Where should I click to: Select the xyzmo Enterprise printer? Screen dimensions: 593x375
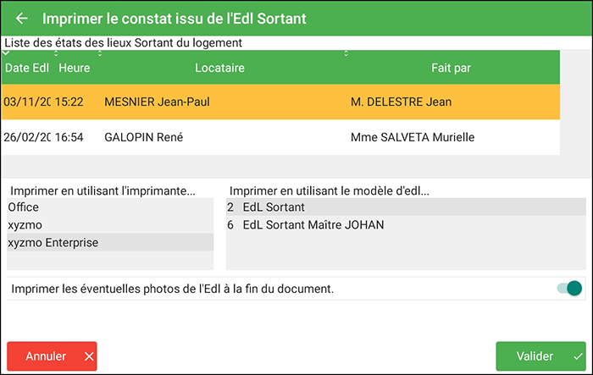pyautogui.click(x=53, y=243)
